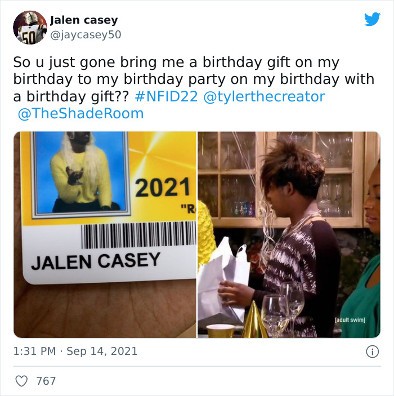Open the @tylerthecreator mention
Image resolution: width=394 pixels, height=396 pixels.
coord(264,96)
